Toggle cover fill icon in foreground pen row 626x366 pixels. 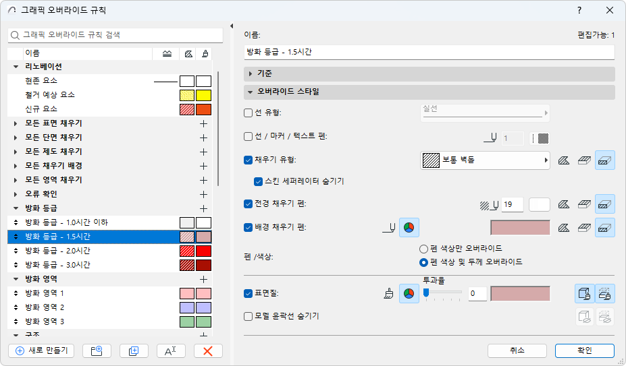point(605,204)
